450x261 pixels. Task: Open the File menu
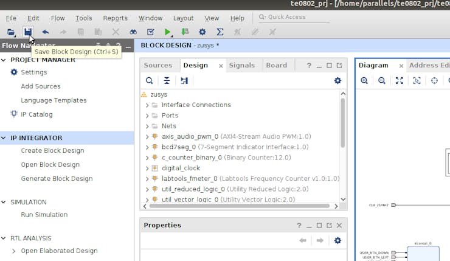[11, 18]
